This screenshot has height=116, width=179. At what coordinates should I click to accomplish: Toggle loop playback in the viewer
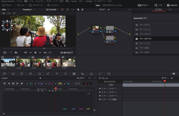(50, 52)
